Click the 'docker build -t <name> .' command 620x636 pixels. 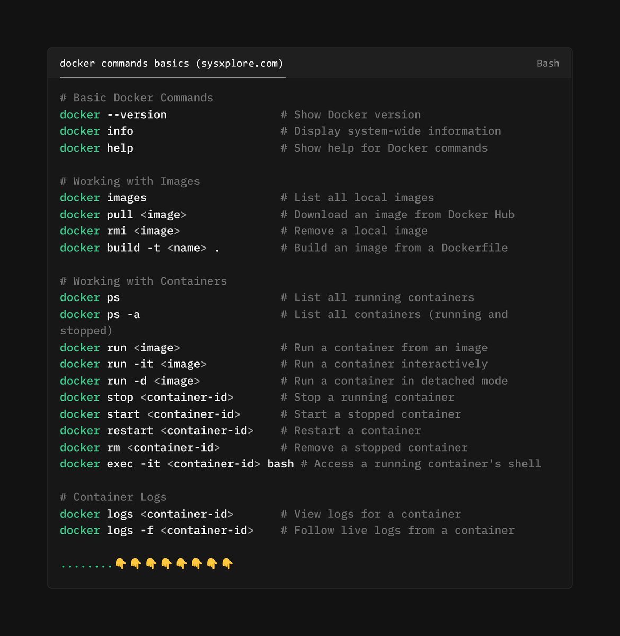[140, 248]
